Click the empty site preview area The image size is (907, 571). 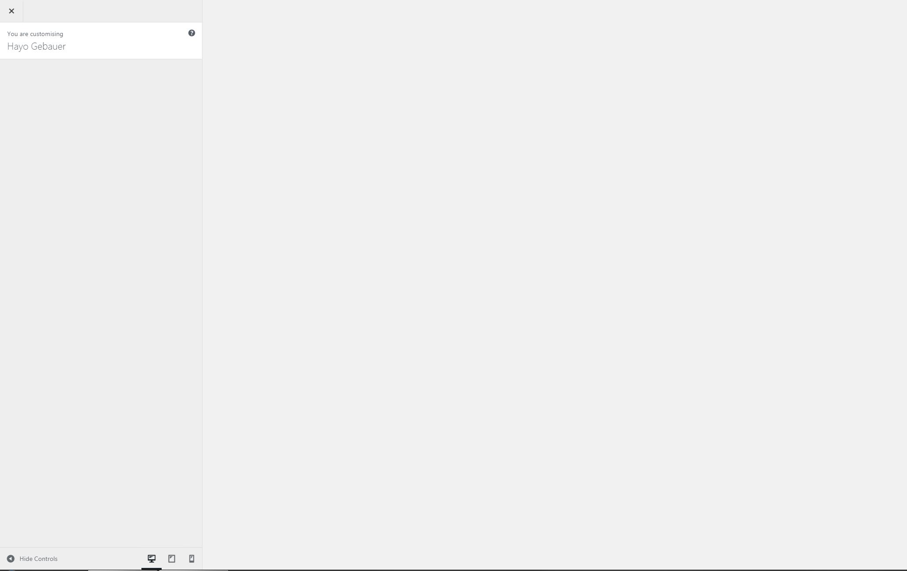coord(555,285)
